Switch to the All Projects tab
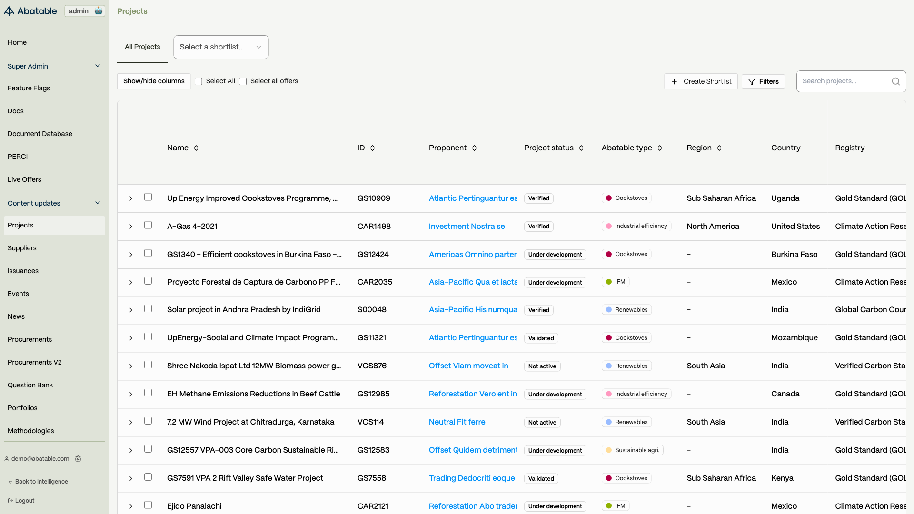Screen dimensions: 914x514 [x=142, y=47]
